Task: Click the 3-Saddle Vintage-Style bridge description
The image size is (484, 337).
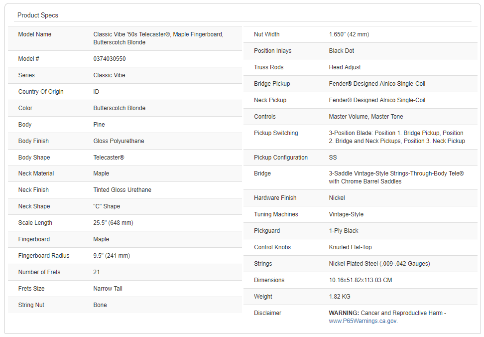Action: tap(396, 177)
